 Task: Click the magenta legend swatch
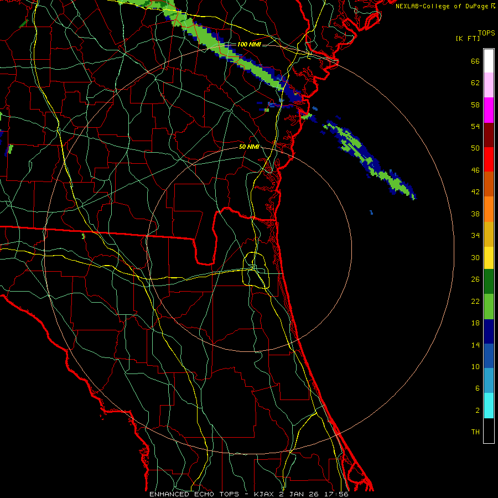489,110
